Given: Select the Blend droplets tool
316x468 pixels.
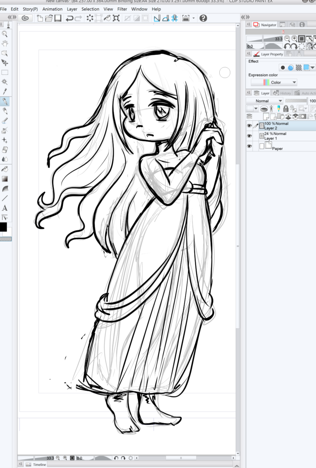Looking at the screenshot, I should click(5, 159).
